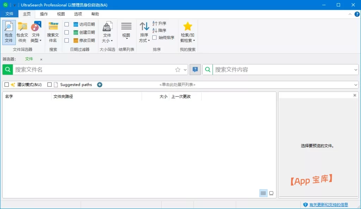Click the green search magnifier icon
361x209 pixels.
click(x=7, y=69)
